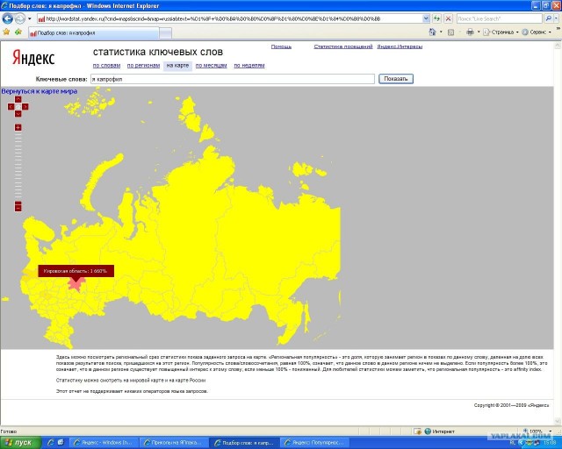The height and width of the screenshot is (449, 562).
Task: Click the 'Кировская область: 1 660%' tooltip
Action: [76, 271]
